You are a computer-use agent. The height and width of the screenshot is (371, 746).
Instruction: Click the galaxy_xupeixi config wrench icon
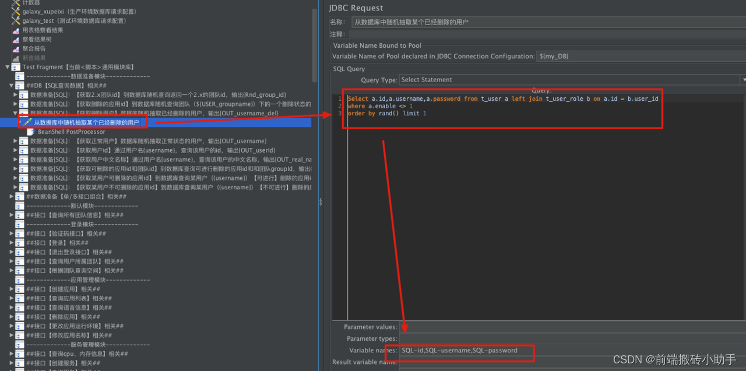(16, 12)
